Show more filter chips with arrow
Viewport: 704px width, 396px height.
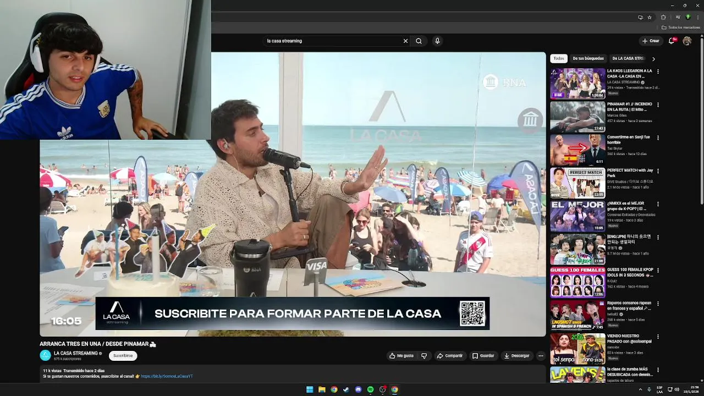(653, 58)
